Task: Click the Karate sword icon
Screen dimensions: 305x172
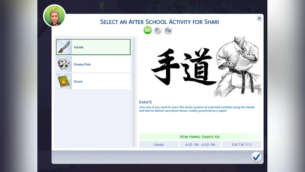Action: tap(64, 47)
